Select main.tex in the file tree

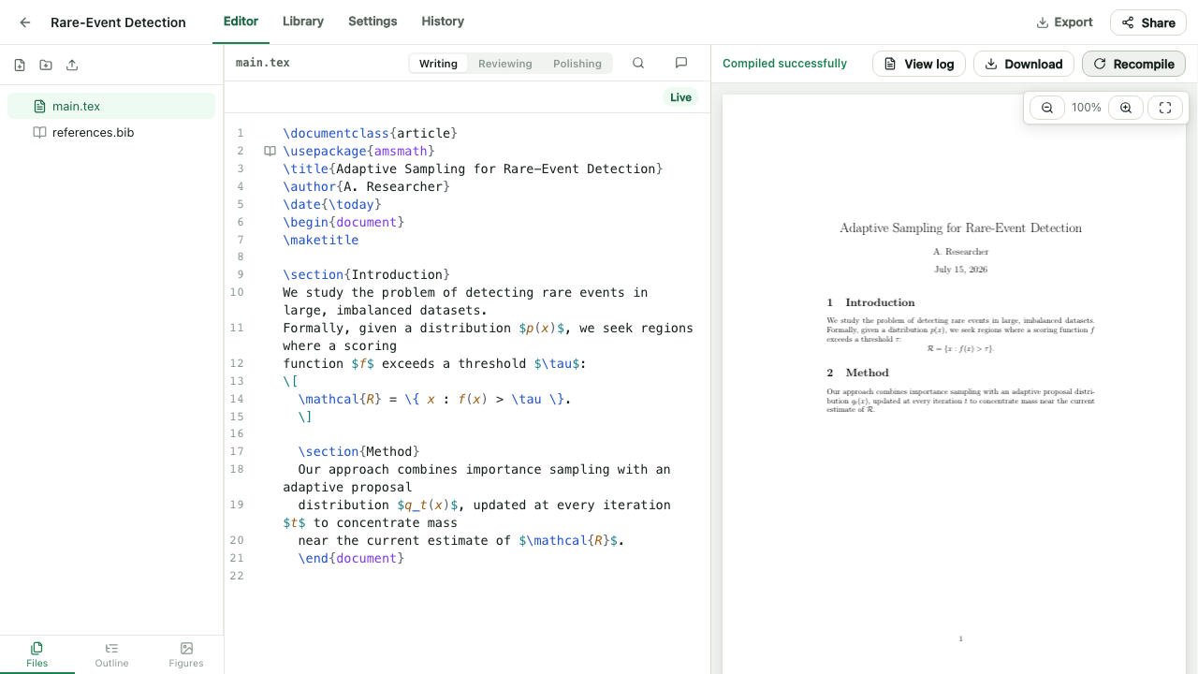(111, 106)
